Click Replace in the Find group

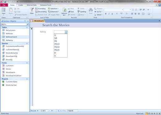point(98,9)
